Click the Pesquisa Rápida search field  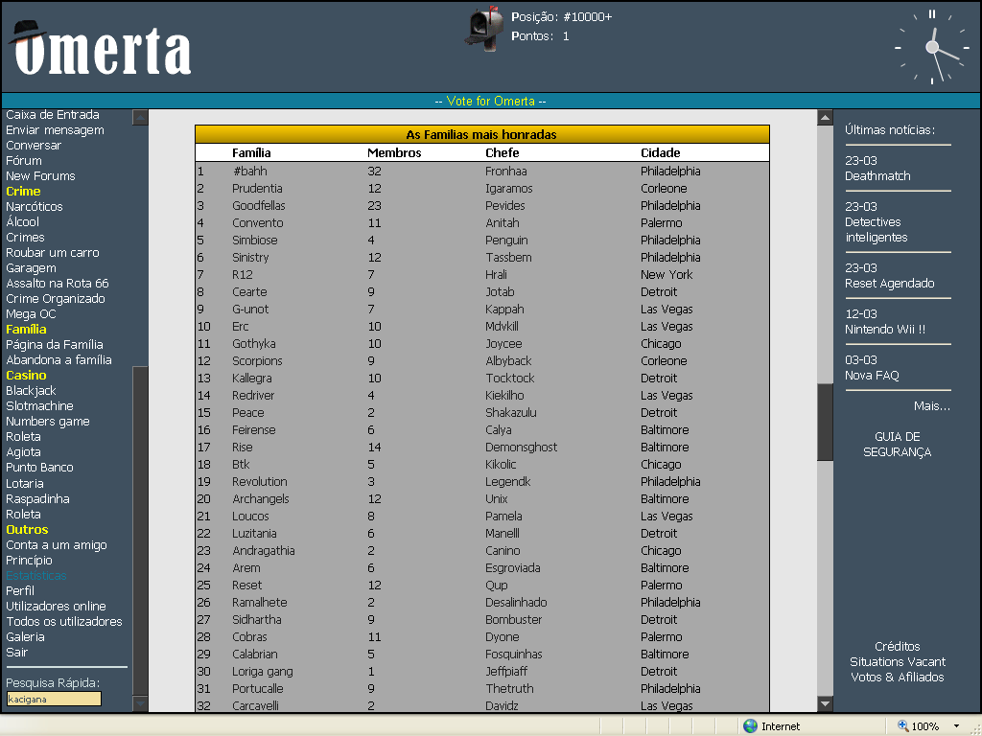pos(54,699)
